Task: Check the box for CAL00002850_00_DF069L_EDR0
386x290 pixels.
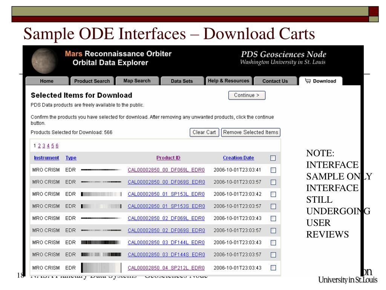Action: tap(273, 170)
